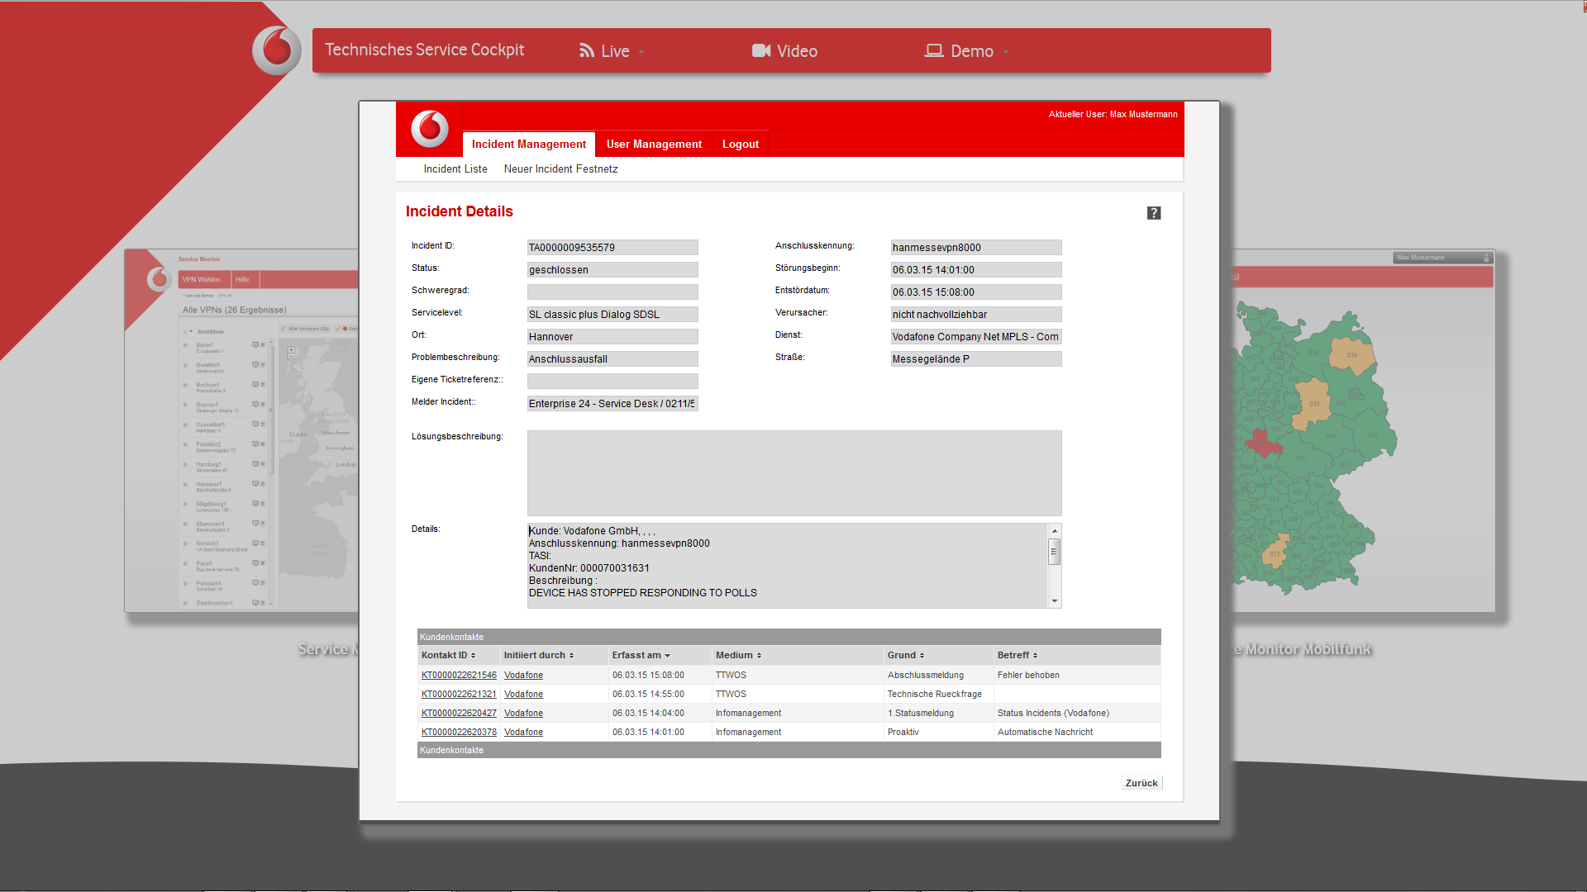1587x892 pixels.
Task: Select the Incident Management tab
Action: click(x=528, y=145)
